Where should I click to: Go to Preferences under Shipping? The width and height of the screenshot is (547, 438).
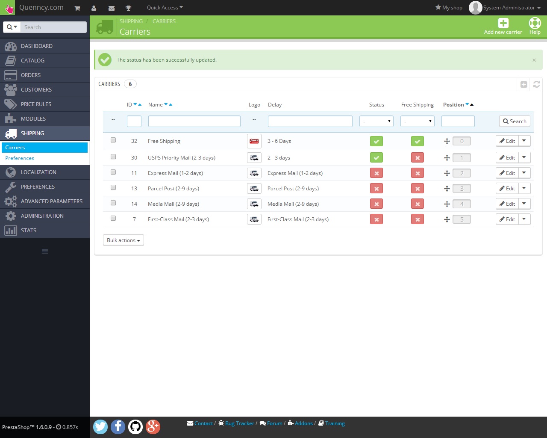click(20, 158)
